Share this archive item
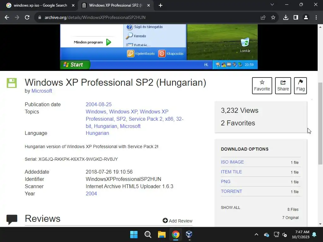Screen dimensions: 323x242 (283, 86)
